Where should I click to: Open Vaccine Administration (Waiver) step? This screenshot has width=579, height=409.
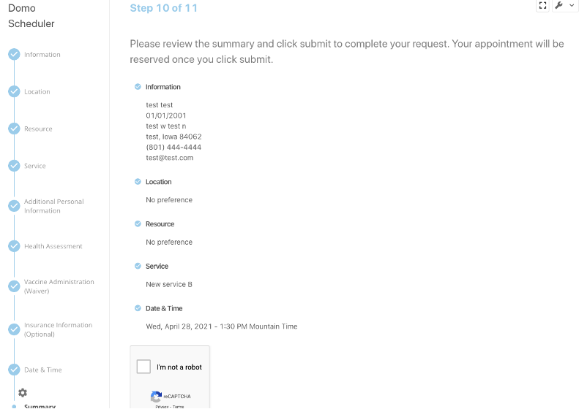pos(59,286)
